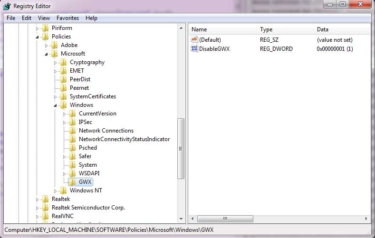The width and height of the screenshot is (375, 238).
Task: Select the (Default) value name
Action: (210, 40)
